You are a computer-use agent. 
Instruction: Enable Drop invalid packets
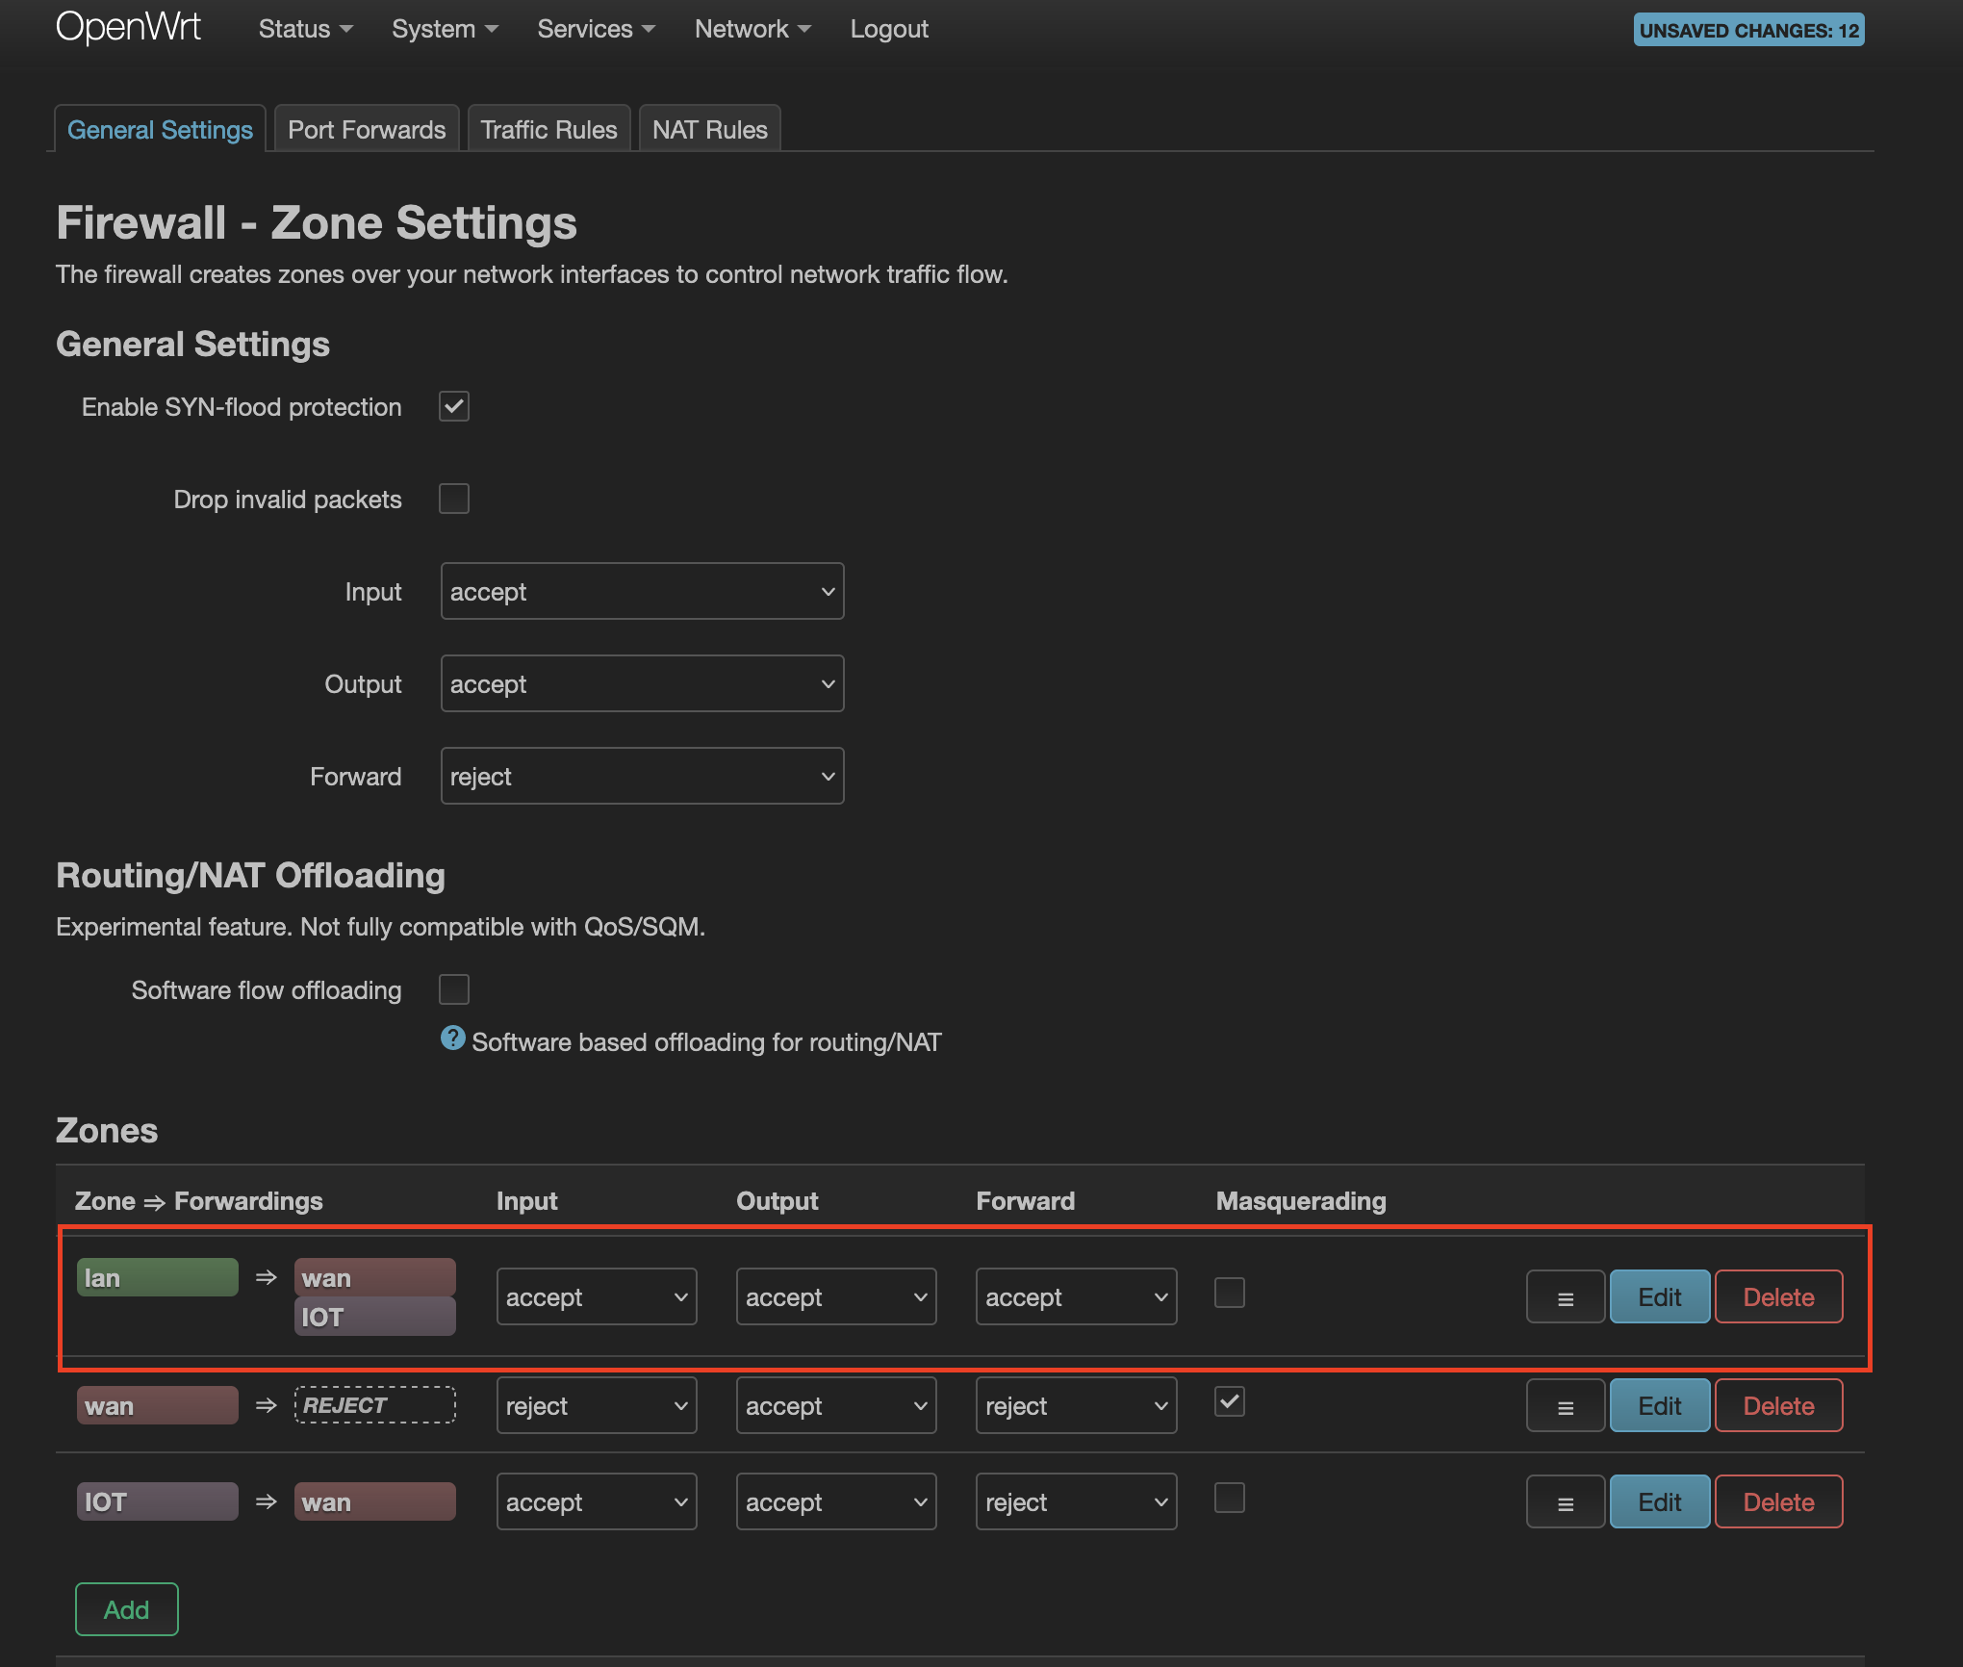click(x=454, y=499)
